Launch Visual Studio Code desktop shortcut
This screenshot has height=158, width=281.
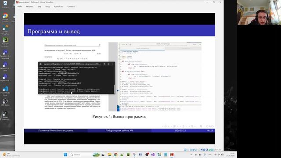point(5,91)
